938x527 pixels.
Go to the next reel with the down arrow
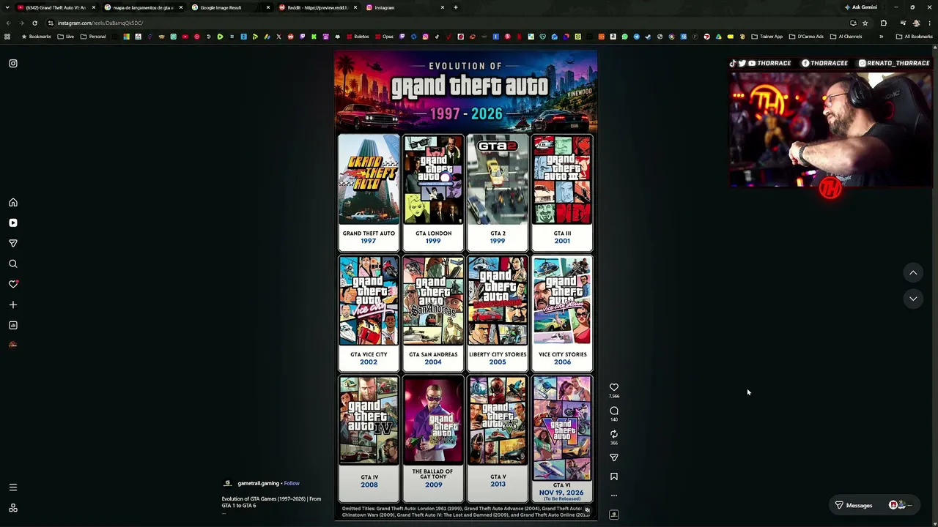[913, 299]
